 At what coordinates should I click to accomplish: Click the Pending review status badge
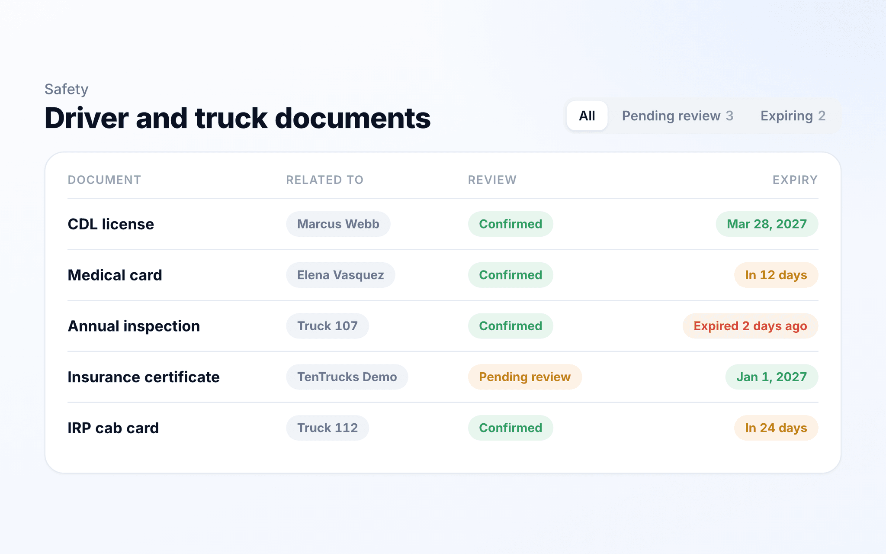pos(525,377)
